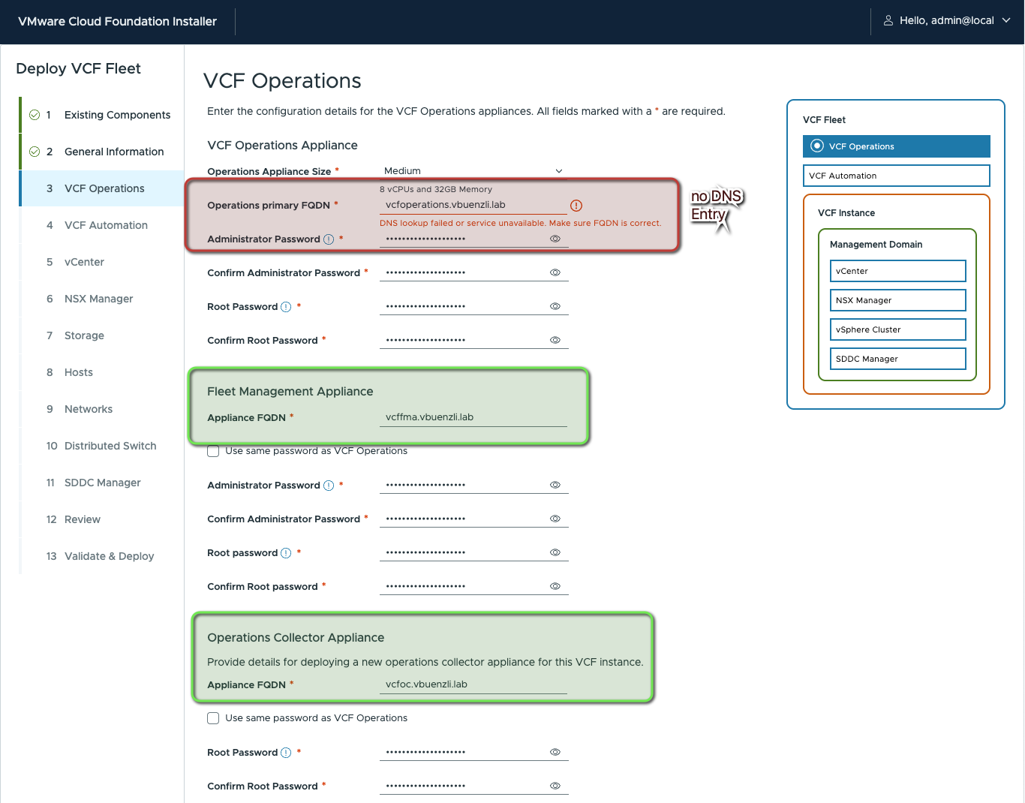Enable Fleet Management 'Use same password as VCF Operations'
This screenshot has width=1025, height=803.
pos(213,451)
